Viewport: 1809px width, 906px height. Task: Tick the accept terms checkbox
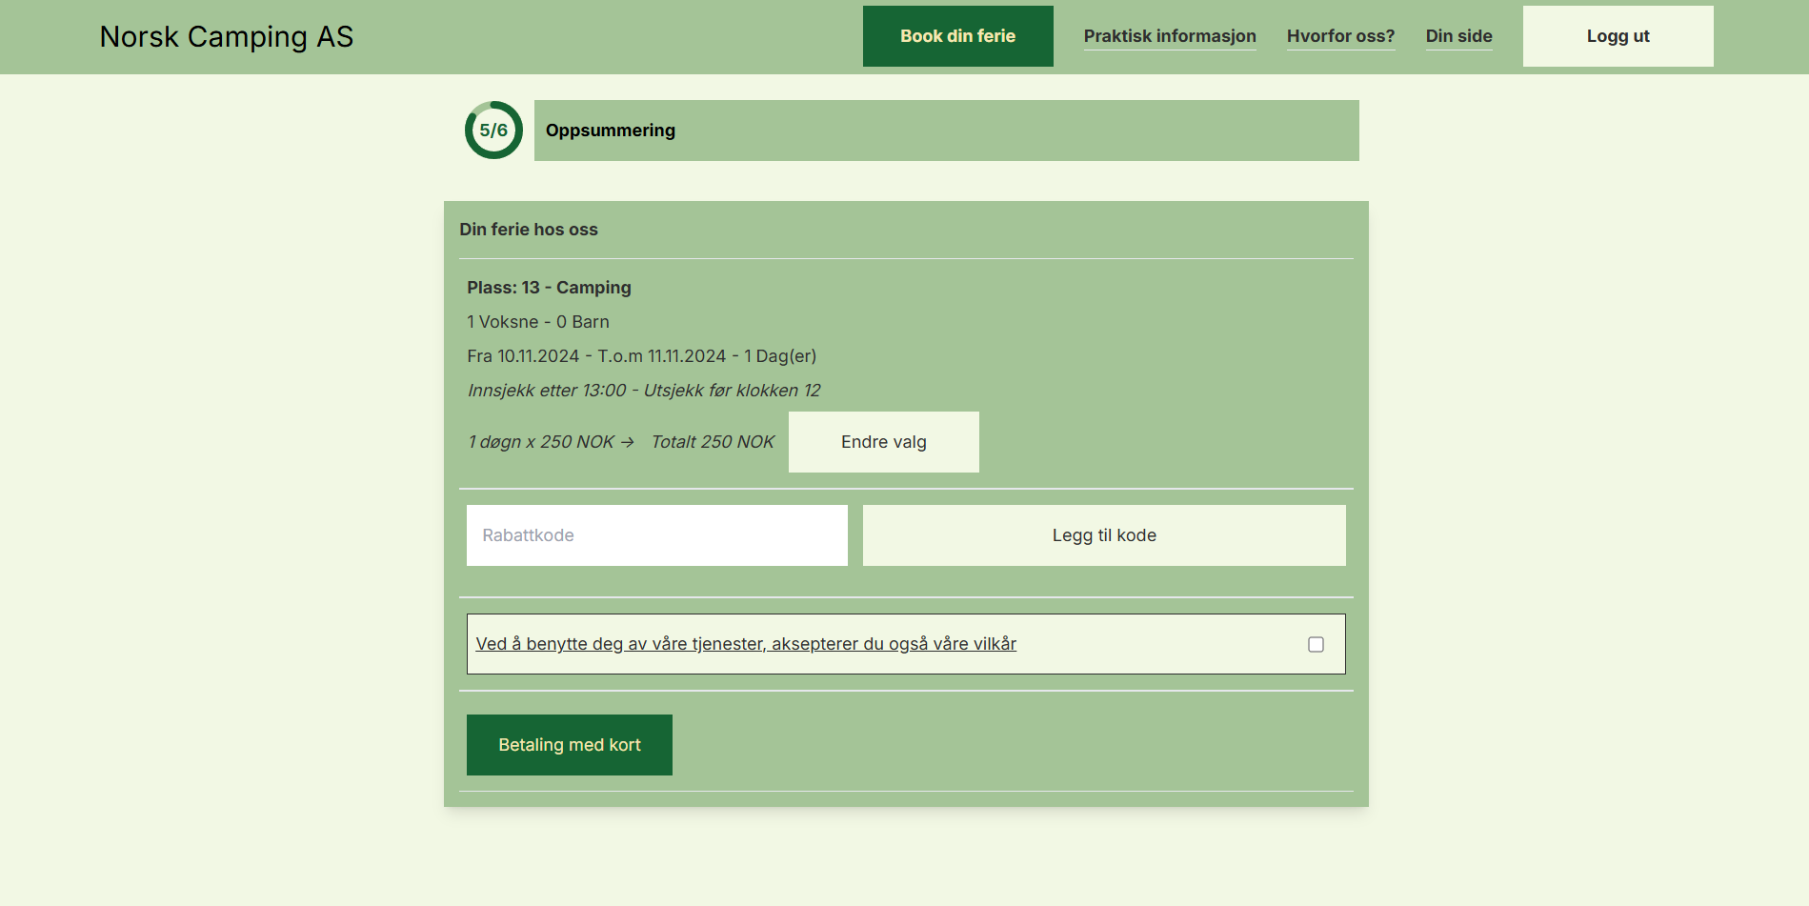pyautogui.click(x=1316, y=645)
